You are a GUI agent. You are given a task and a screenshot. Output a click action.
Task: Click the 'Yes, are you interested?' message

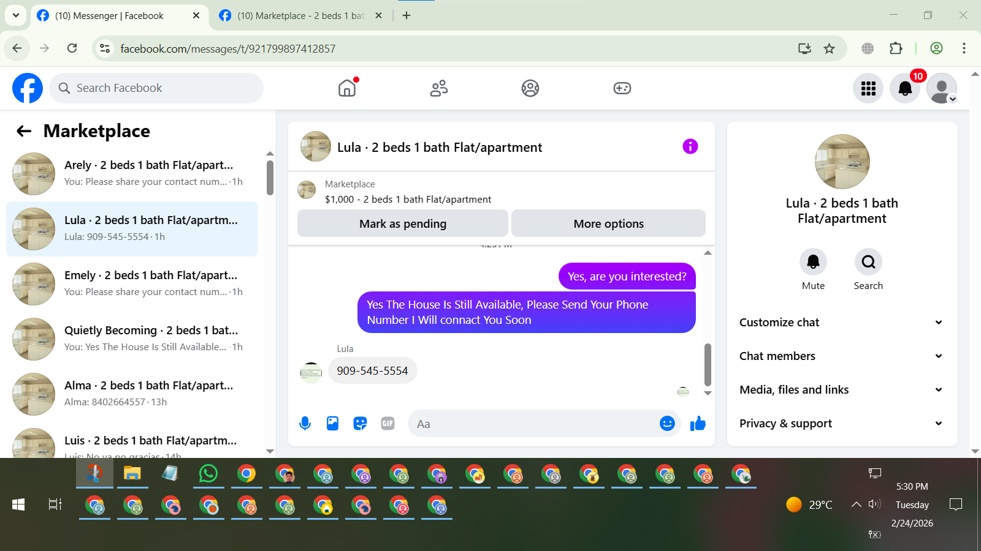(627, 277)
